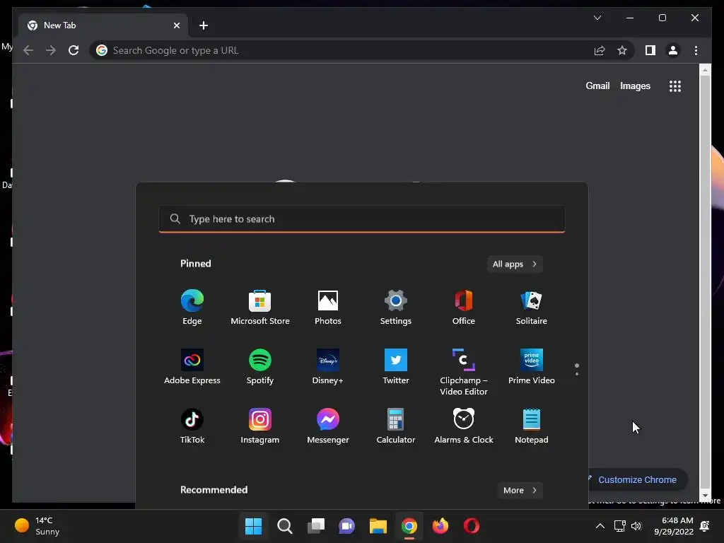Open Google Images link
The image size is (724, 543).
[635, 86]
